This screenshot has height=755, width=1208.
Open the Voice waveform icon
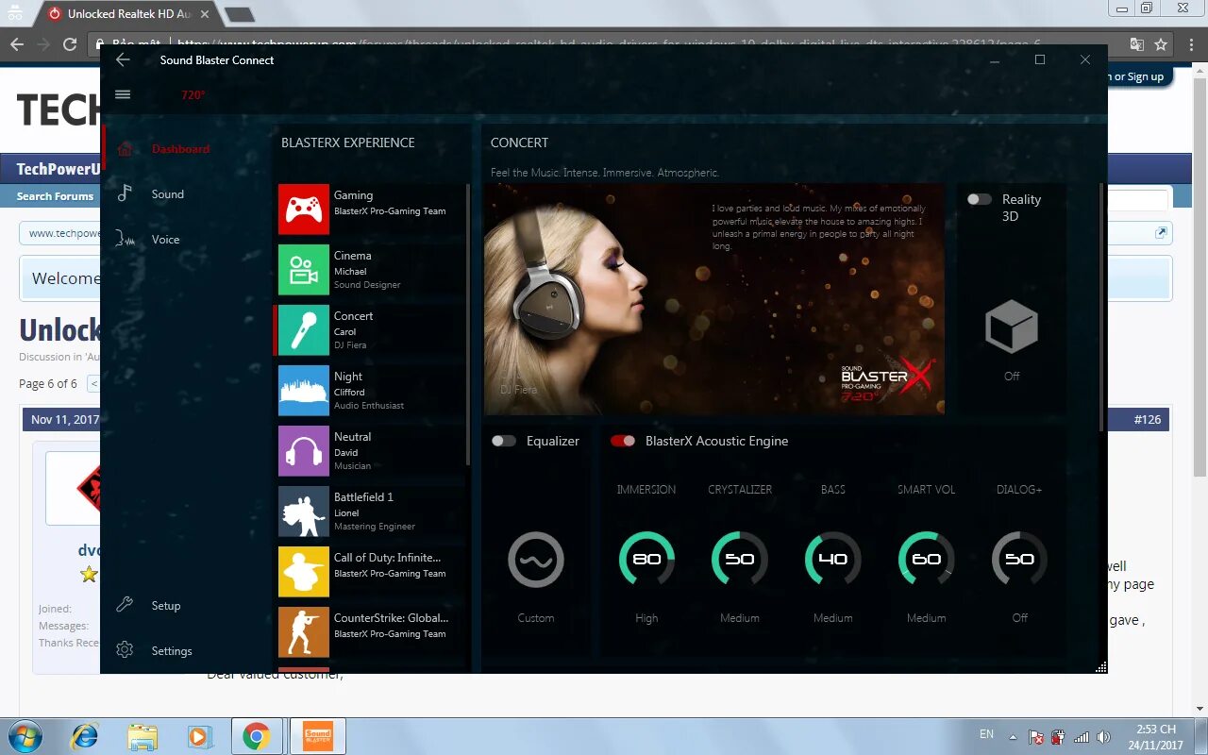coord(126,239)
